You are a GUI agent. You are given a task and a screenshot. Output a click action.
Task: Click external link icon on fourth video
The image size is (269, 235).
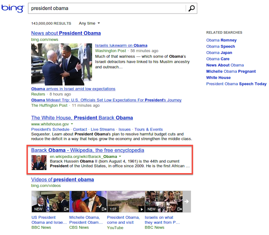point(179,209)
